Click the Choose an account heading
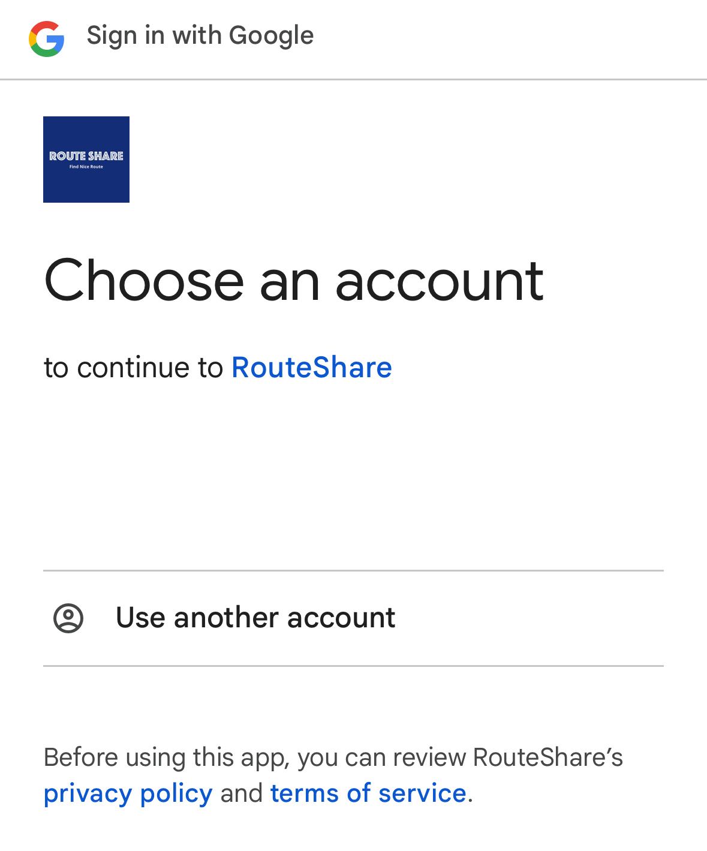This screenshot has width=707, height=851. pyautogui.click(x=294, y=281)
